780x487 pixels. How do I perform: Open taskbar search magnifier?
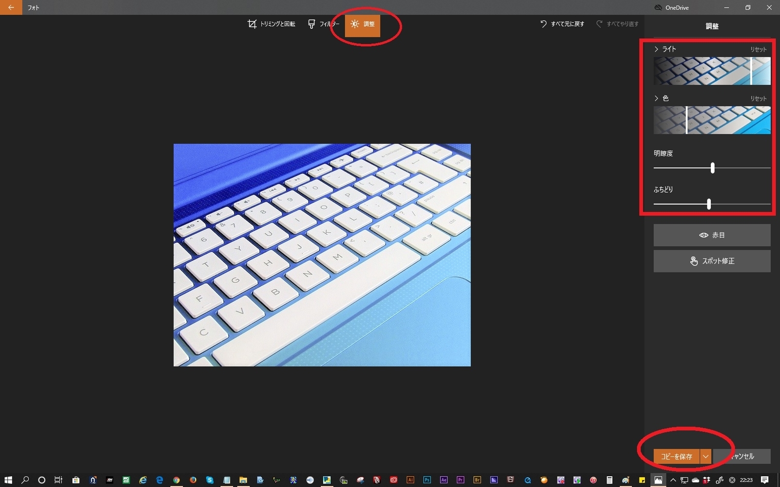(x=25, y=480)
